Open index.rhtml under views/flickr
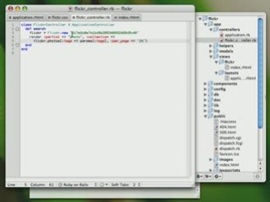Viewport: 270px width, 202px height. pos(241,67)
